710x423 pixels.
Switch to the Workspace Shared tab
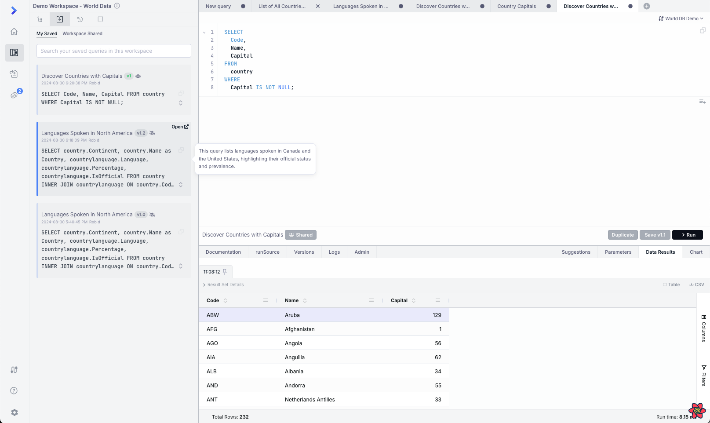click(x=82, y=33)
